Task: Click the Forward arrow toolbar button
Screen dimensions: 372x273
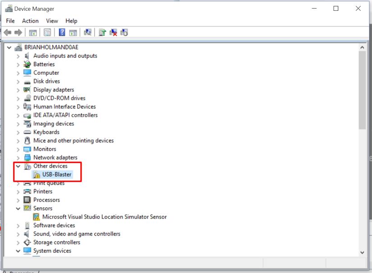Action: coord(18,32)
